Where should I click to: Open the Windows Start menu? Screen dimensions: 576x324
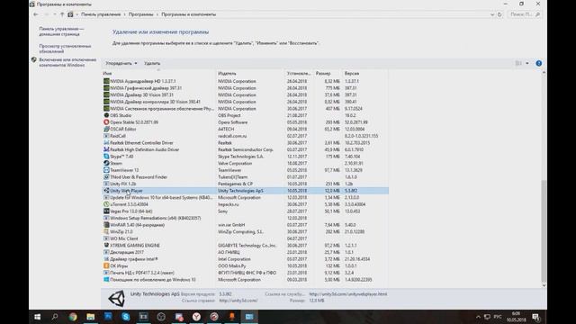[x=37, y=317]
